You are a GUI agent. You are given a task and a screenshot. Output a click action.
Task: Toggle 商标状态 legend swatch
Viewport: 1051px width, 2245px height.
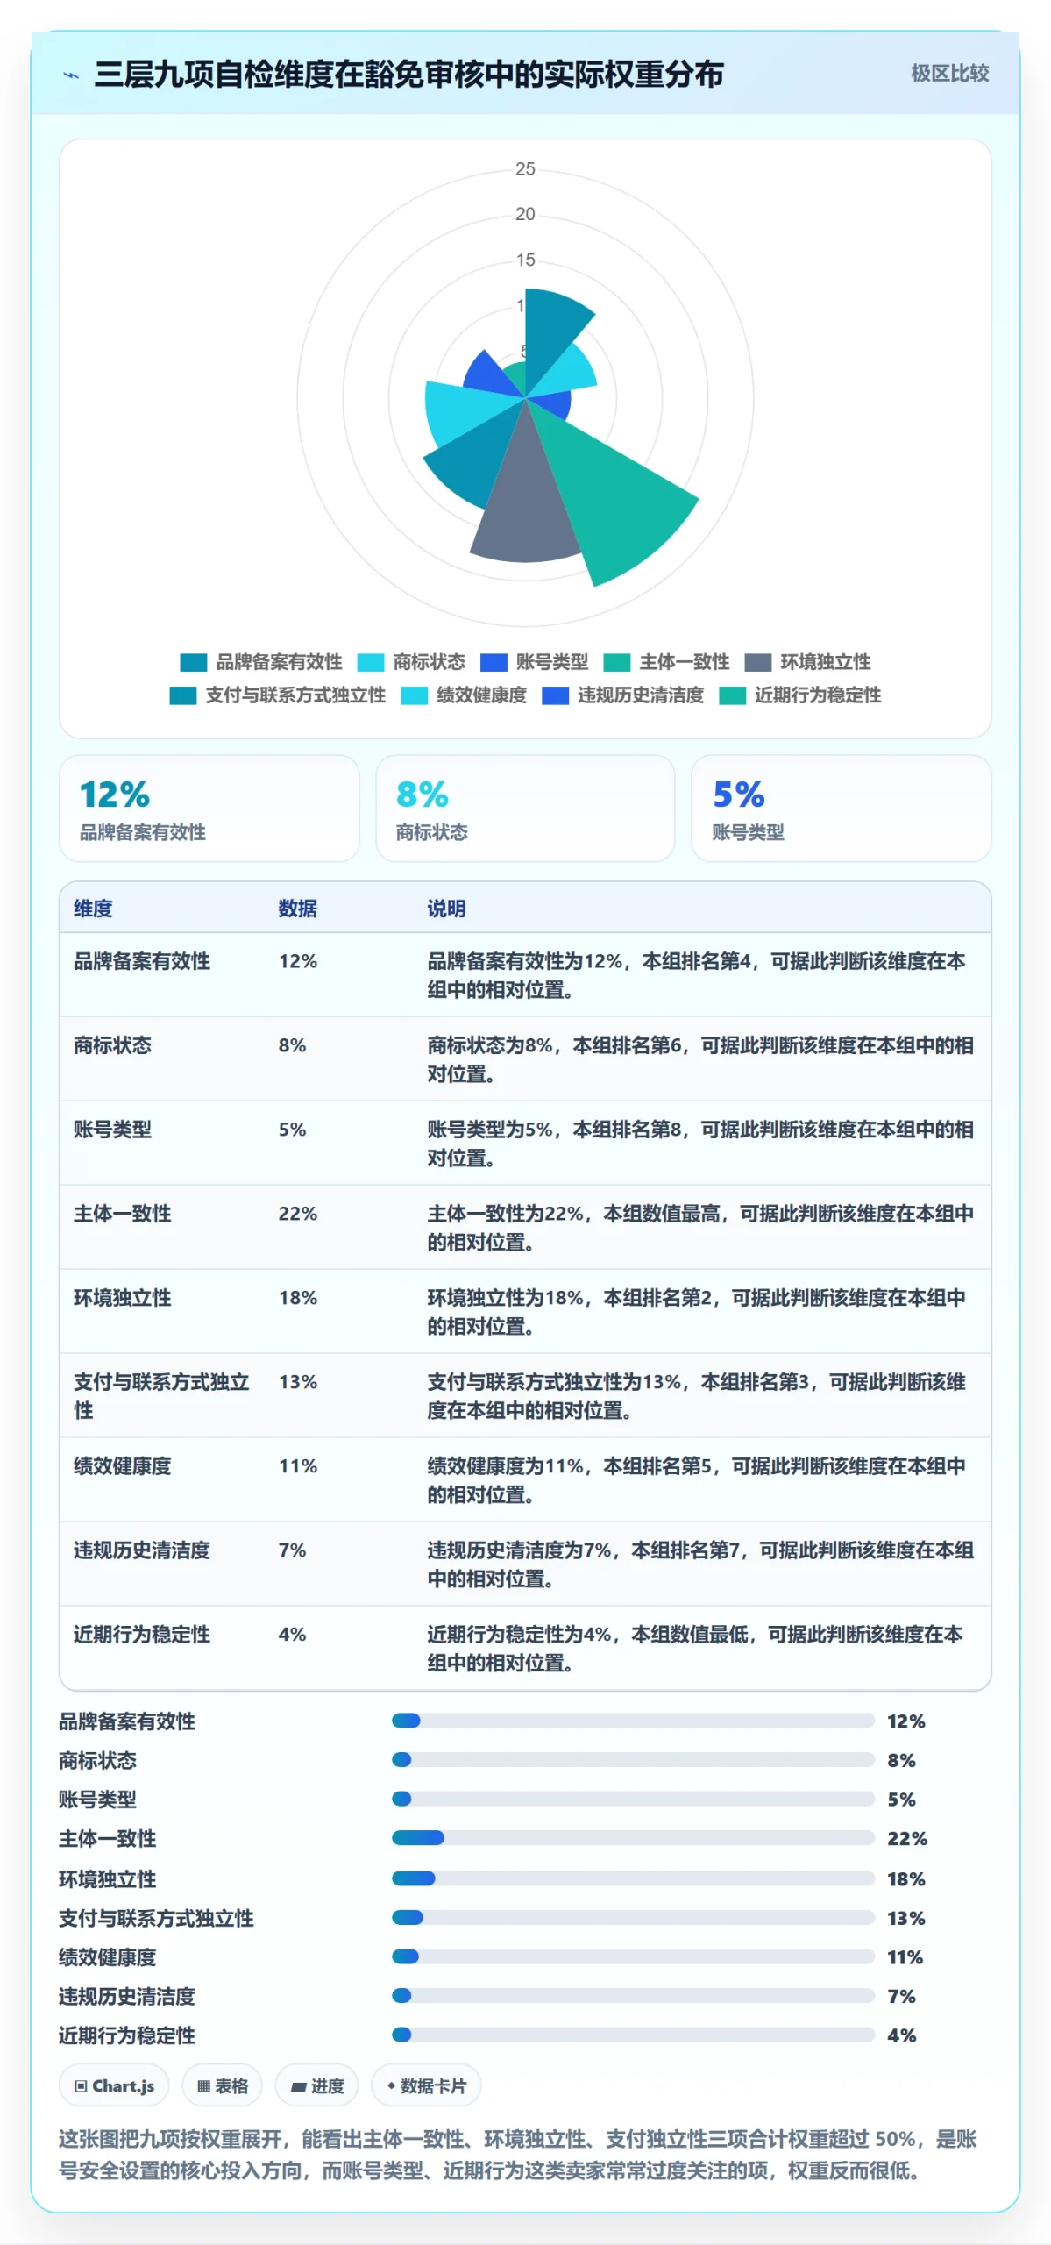coord(370,662)
